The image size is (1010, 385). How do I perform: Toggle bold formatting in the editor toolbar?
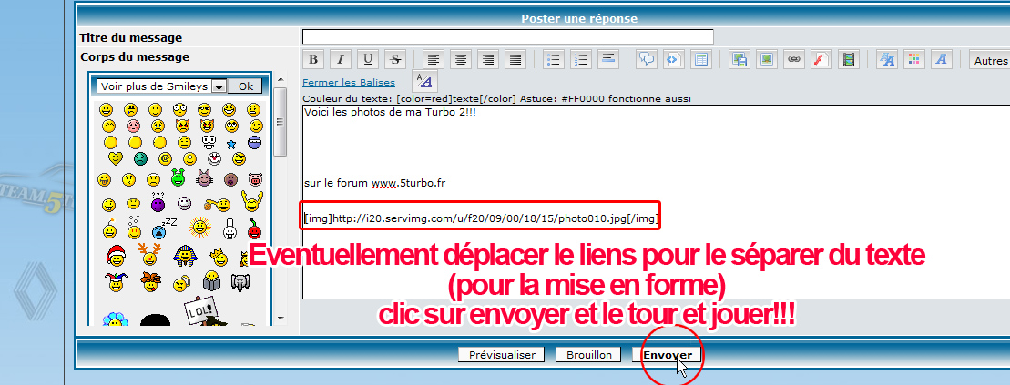pos(313,60)
